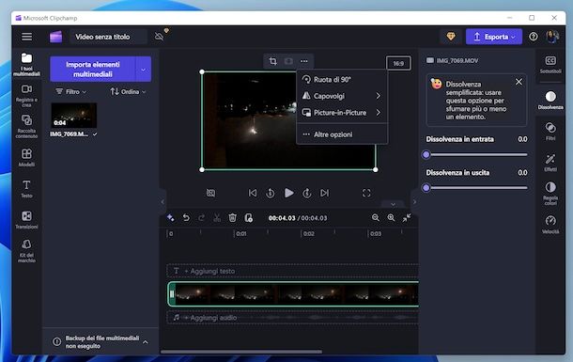
Task: Collapse timeline with chevron below preview
Action: (x=394, y=204)
